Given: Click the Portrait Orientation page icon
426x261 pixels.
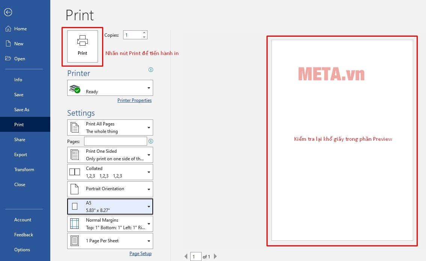Looking at the screenshot, I should pos(74,189).
